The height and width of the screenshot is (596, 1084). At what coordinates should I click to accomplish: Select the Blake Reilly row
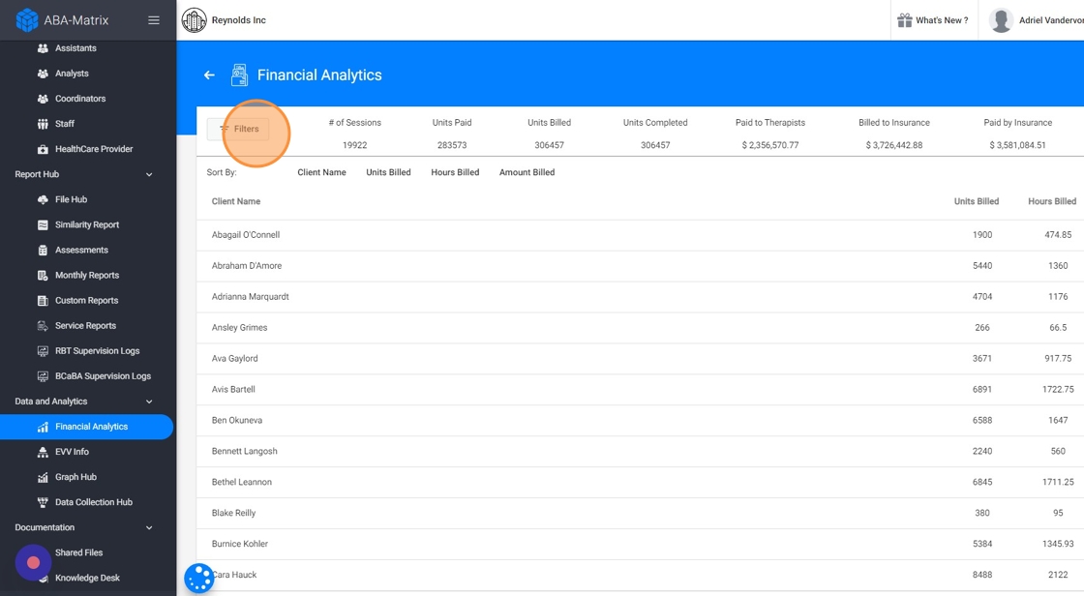[640, 513]
